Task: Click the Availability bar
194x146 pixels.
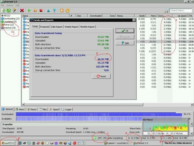Action: pos(79,119)
